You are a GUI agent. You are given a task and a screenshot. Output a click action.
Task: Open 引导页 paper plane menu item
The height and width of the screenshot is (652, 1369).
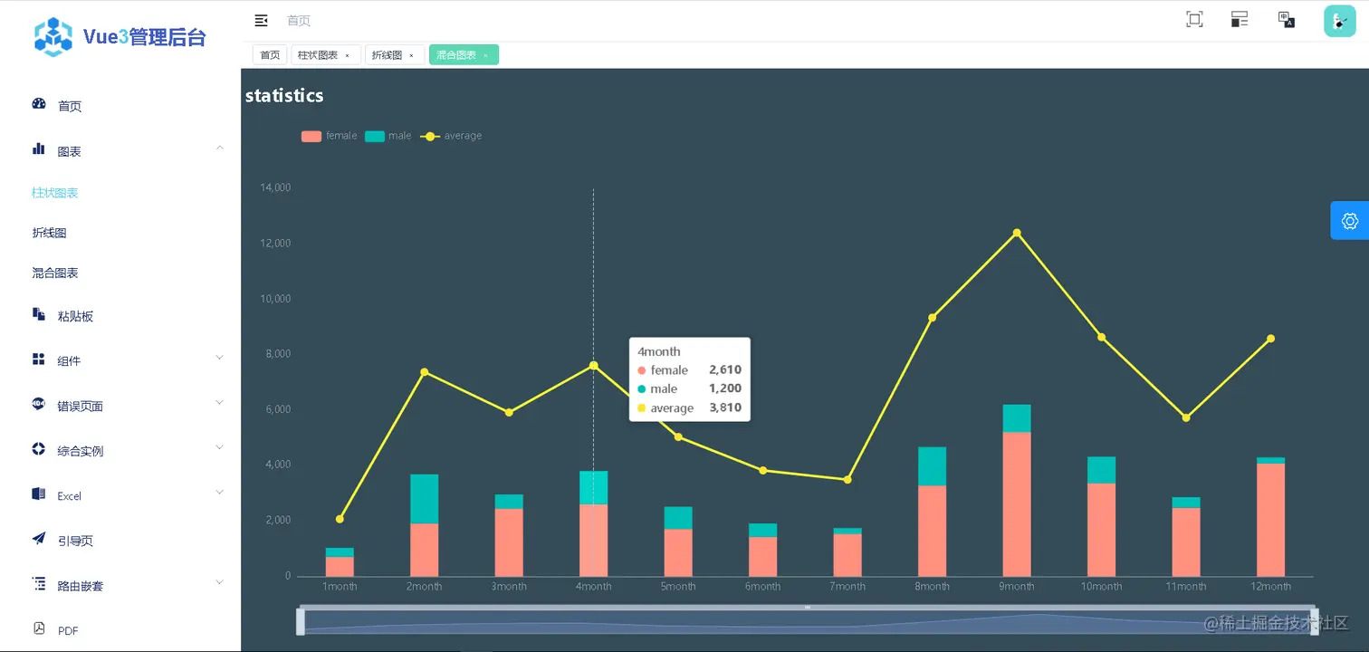[x=75, y=541]
